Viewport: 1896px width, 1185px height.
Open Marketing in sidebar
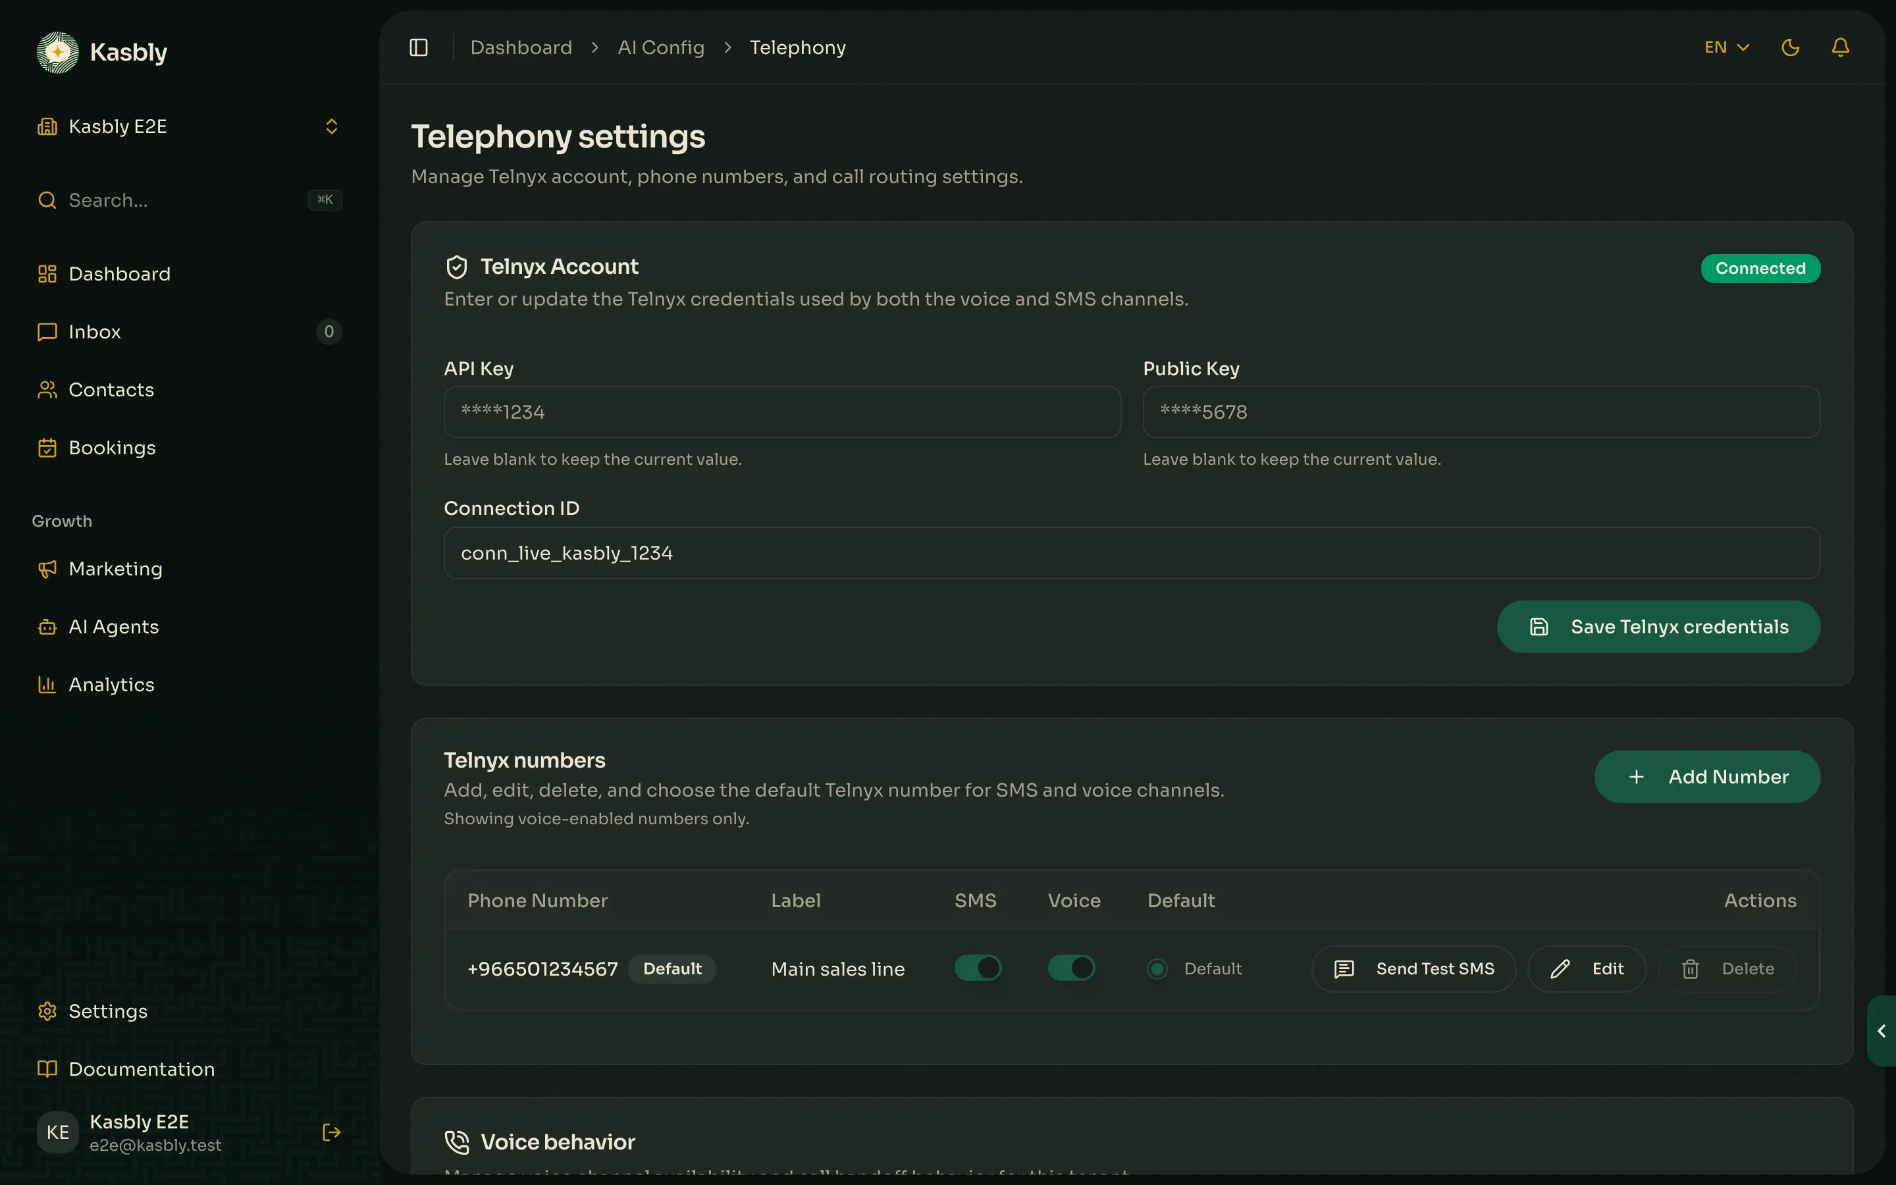pyautogui.click(x=190, y=569)
